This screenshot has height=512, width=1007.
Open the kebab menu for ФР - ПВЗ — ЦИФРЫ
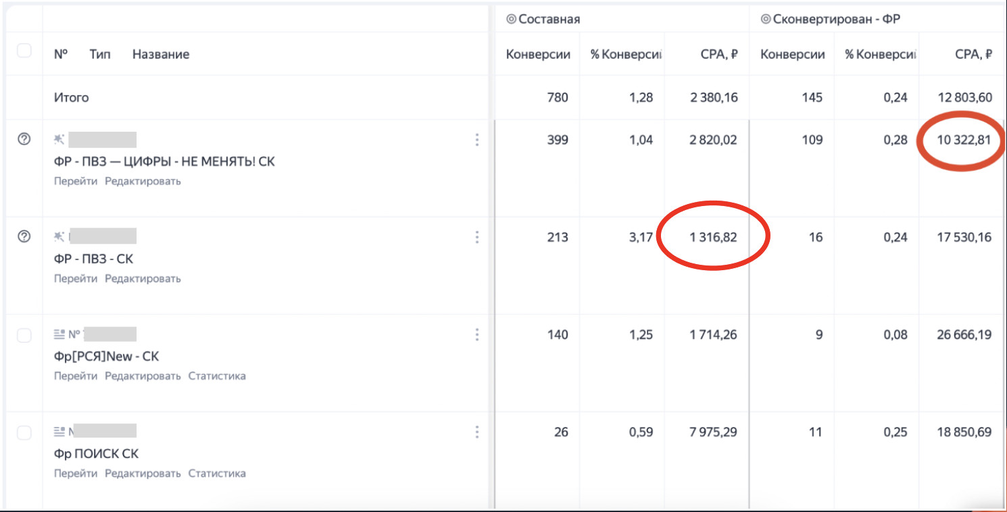(476, 140)
